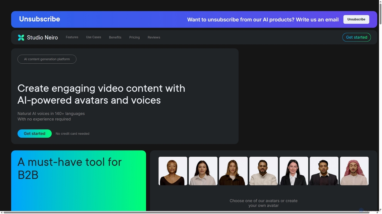
Task: Click the AI content generation platform pill
Action: coord(47,59)
